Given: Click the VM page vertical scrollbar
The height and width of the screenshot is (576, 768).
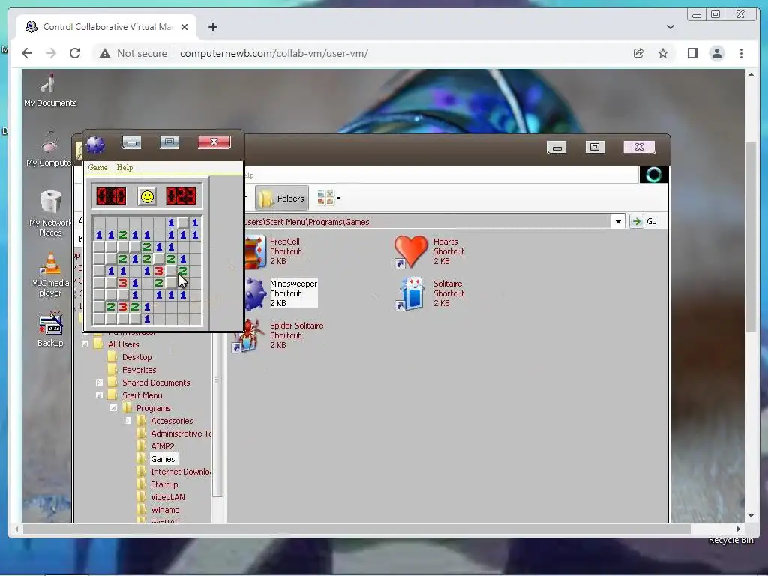Looking at the screenshot, I should 751,237.
